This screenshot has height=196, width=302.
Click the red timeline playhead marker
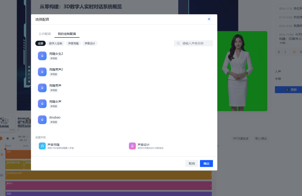tap(5, 149)
